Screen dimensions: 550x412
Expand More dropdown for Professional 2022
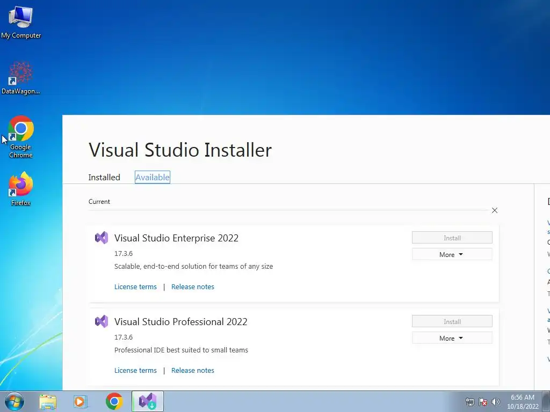coord(452,338)
